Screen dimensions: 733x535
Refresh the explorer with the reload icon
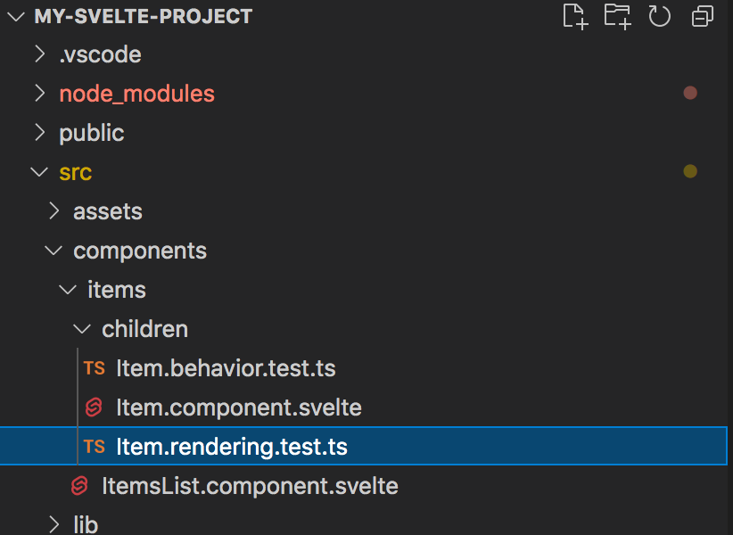(660, 16)
